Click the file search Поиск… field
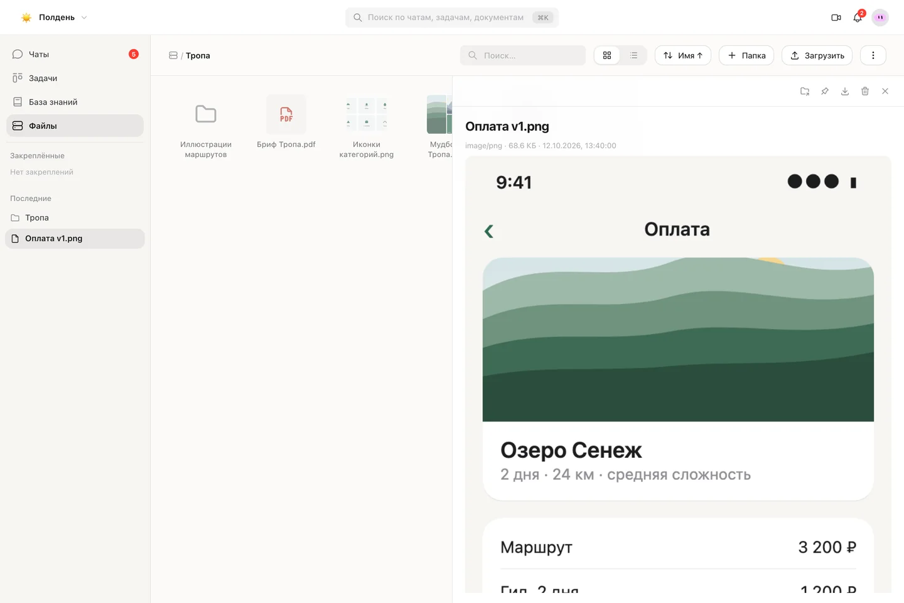The width and height of the screenshot is (904, 603). click(x=523, y=55)
